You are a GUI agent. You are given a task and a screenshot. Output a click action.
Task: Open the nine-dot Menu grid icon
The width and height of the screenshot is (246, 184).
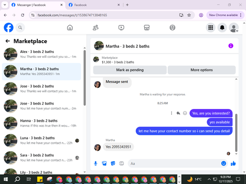[211, 27]
